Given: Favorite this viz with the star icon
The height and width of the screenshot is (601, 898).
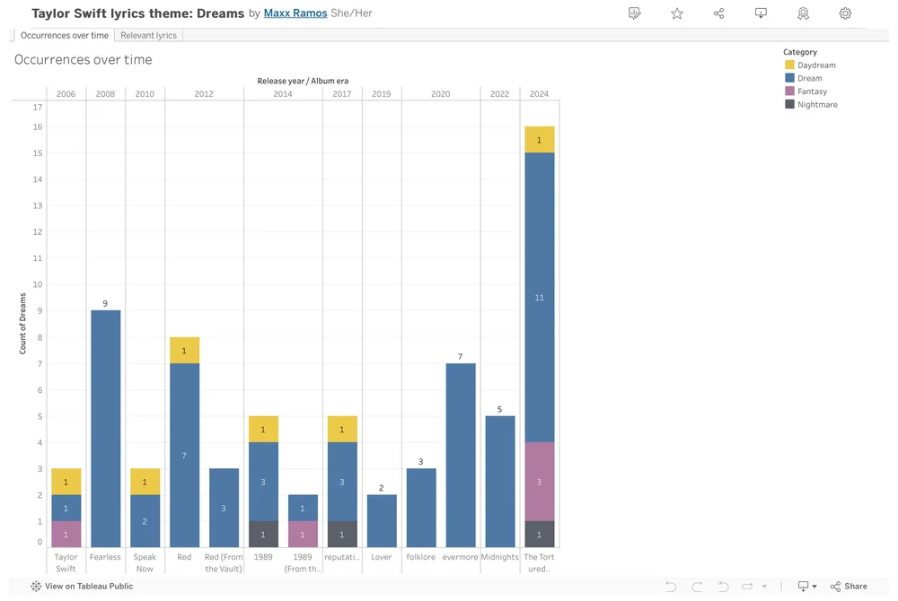Looking at the screenshot, I should coord(676,13).
